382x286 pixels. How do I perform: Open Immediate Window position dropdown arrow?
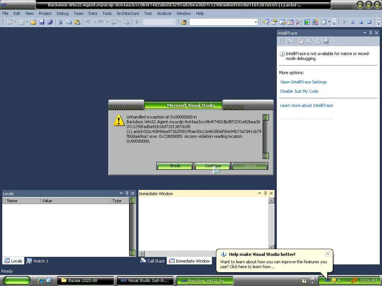[x=260, y=193]
